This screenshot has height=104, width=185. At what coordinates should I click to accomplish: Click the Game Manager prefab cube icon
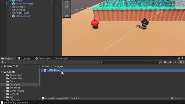tap(13, 4)
